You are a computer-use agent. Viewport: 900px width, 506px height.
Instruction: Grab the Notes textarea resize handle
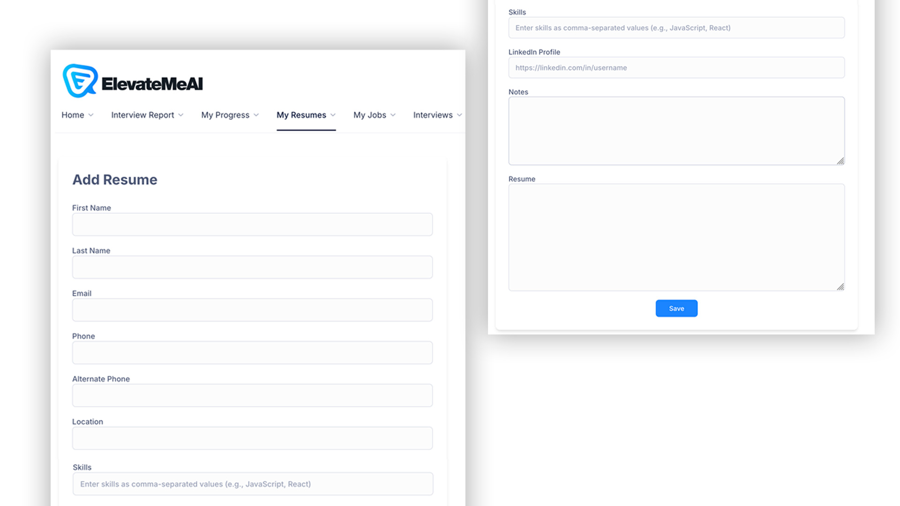click(x=840, y=161)
